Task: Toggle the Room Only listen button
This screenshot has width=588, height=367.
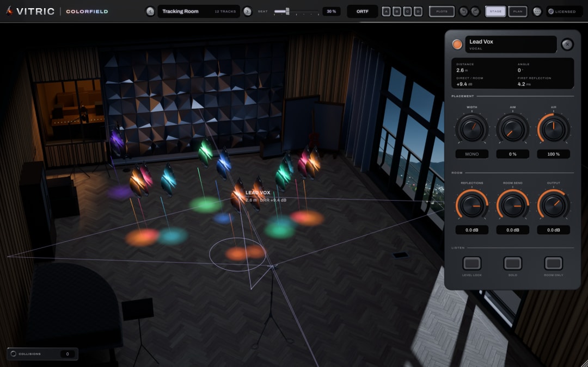Action: tap(554, 263)
